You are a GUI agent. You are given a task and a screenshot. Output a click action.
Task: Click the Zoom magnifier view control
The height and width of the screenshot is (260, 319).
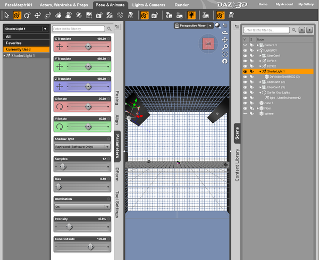point(225,47)
